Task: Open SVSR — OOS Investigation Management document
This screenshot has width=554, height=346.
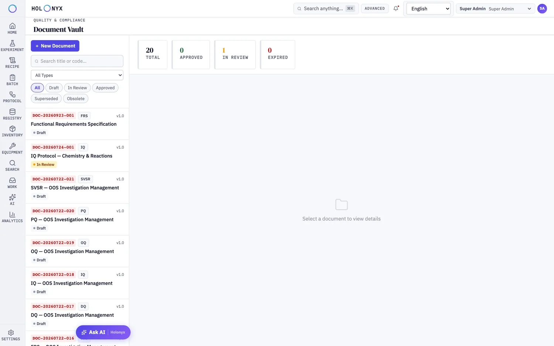Action: [77, 187]
